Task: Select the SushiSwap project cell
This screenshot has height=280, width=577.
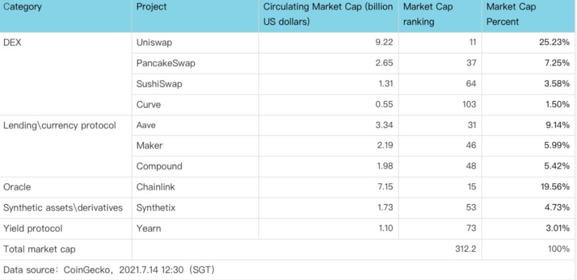Action: tap(159, 84)
